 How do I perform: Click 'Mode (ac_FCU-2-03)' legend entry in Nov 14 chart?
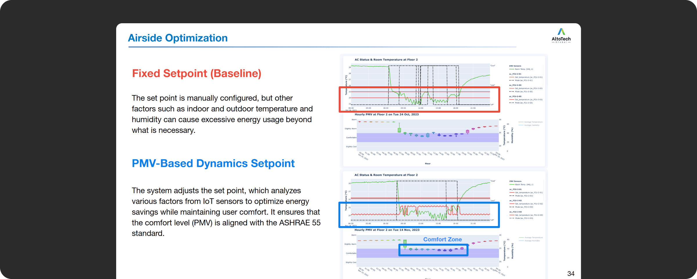(x=521, y=218)
